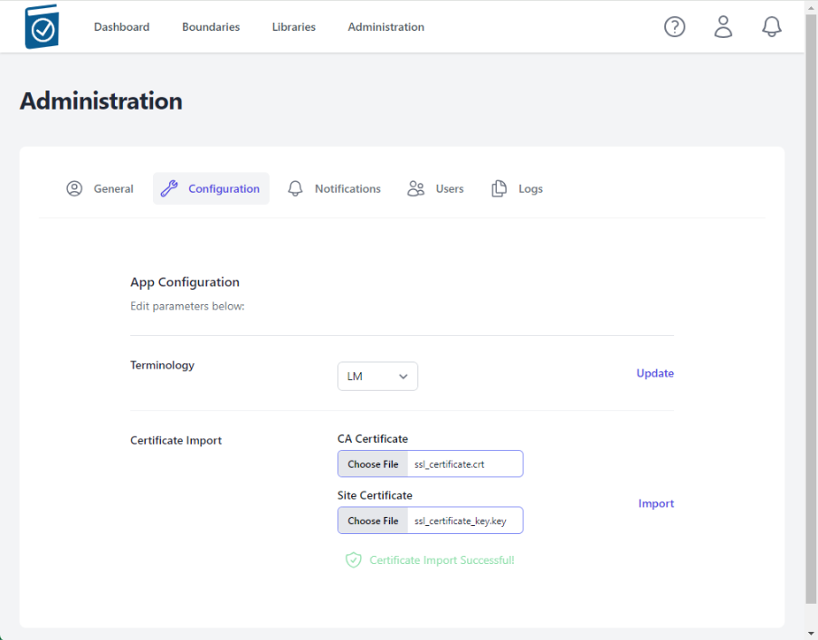
Task: Click the Users tab people icon
Action: 415,188
